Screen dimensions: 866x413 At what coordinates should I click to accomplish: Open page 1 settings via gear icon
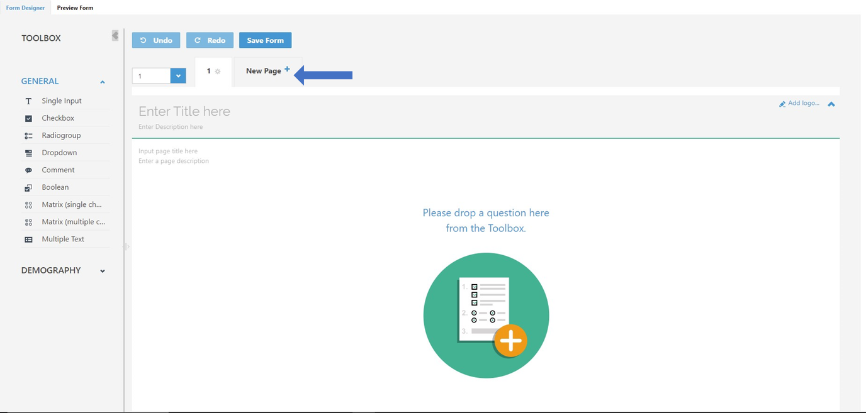(x=218, y=72)
